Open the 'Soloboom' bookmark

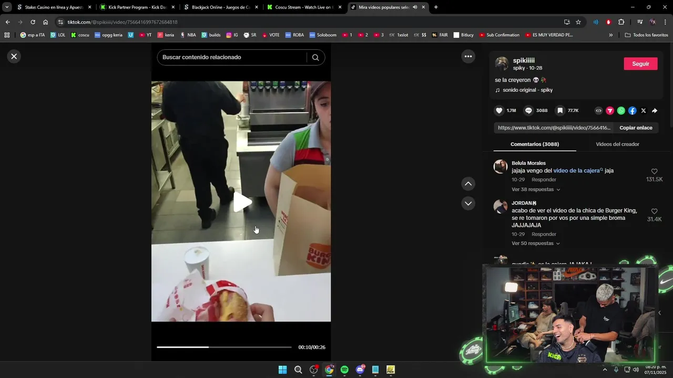[x=322, y=35]
